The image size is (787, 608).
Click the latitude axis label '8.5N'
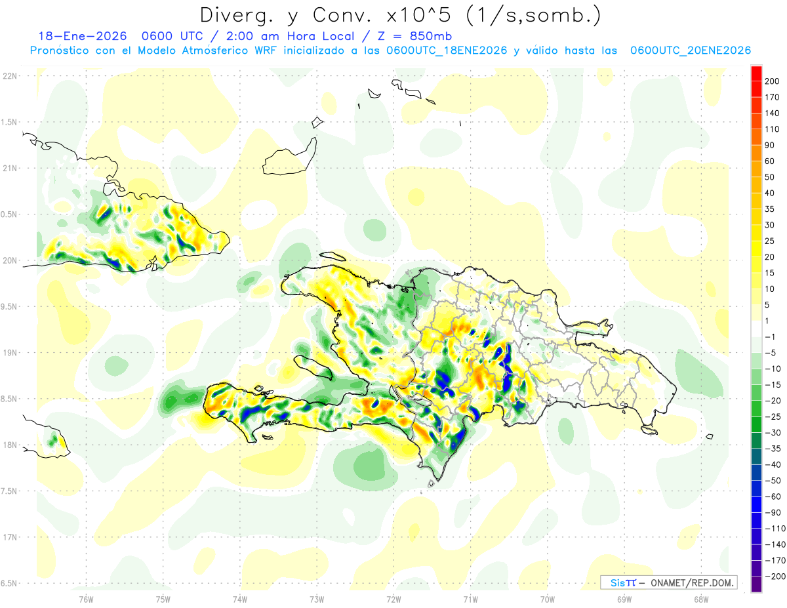click(9, 399)
